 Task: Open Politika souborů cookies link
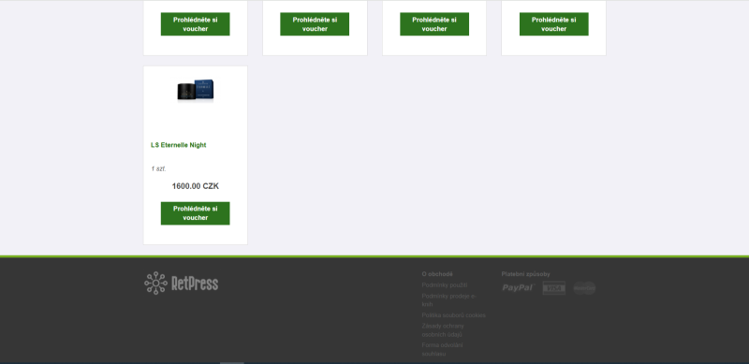pos(453,315)
